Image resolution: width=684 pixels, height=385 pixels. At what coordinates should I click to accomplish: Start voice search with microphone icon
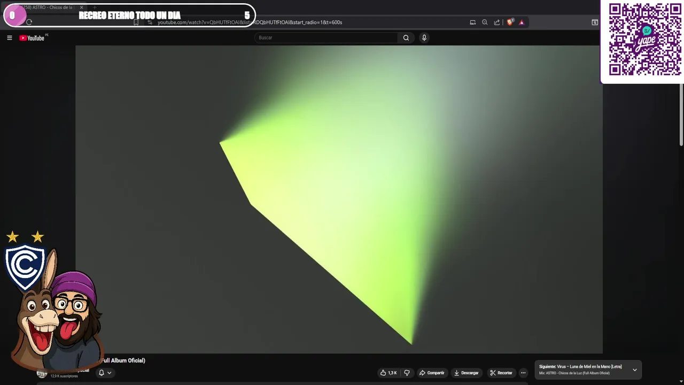point(424,37)
